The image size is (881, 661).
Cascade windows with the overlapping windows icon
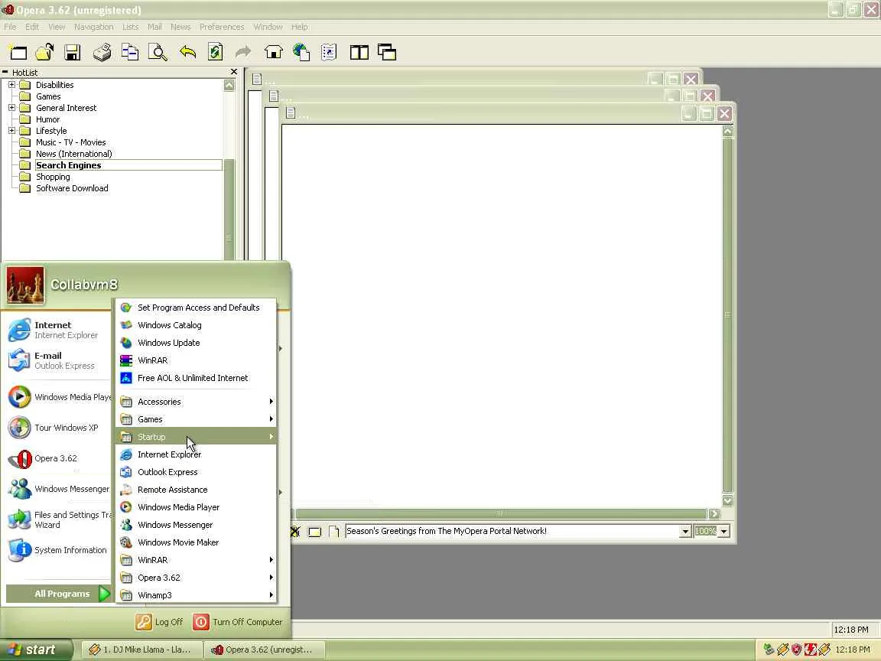point(387,52)
